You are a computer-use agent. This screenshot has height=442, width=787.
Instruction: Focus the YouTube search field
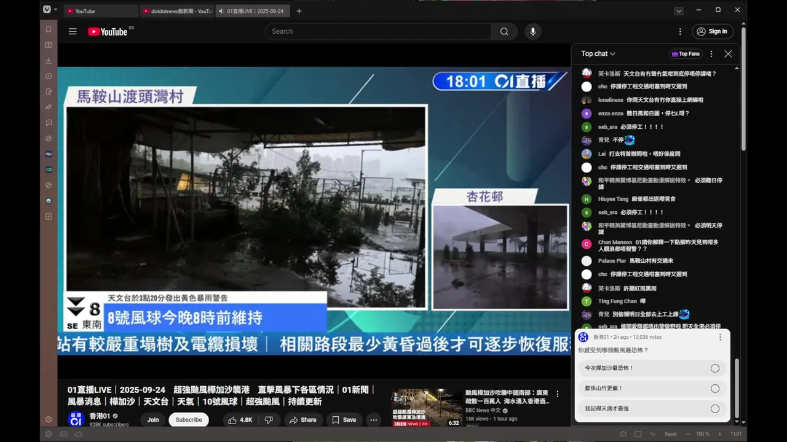tap(378, 31)
